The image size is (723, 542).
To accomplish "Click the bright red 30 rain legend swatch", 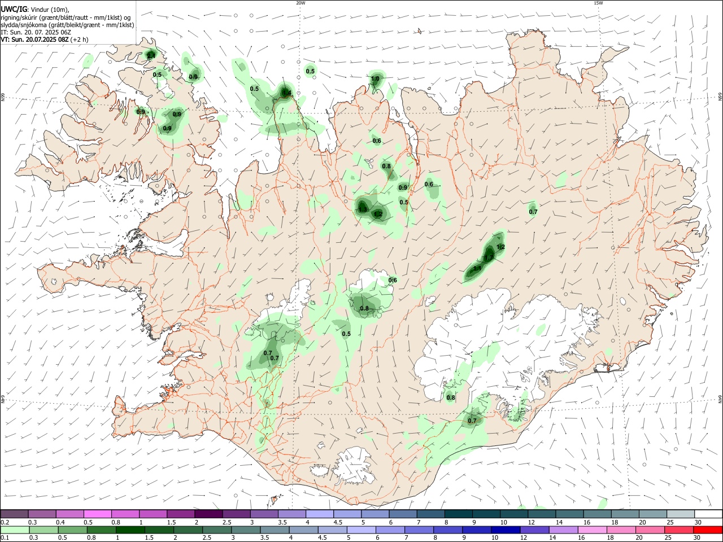I will coord(708,530).
